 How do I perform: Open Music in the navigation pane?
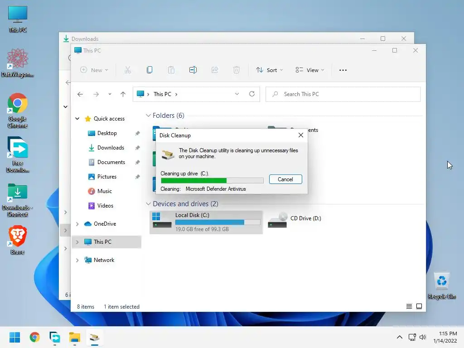click(x=105, y=191)
